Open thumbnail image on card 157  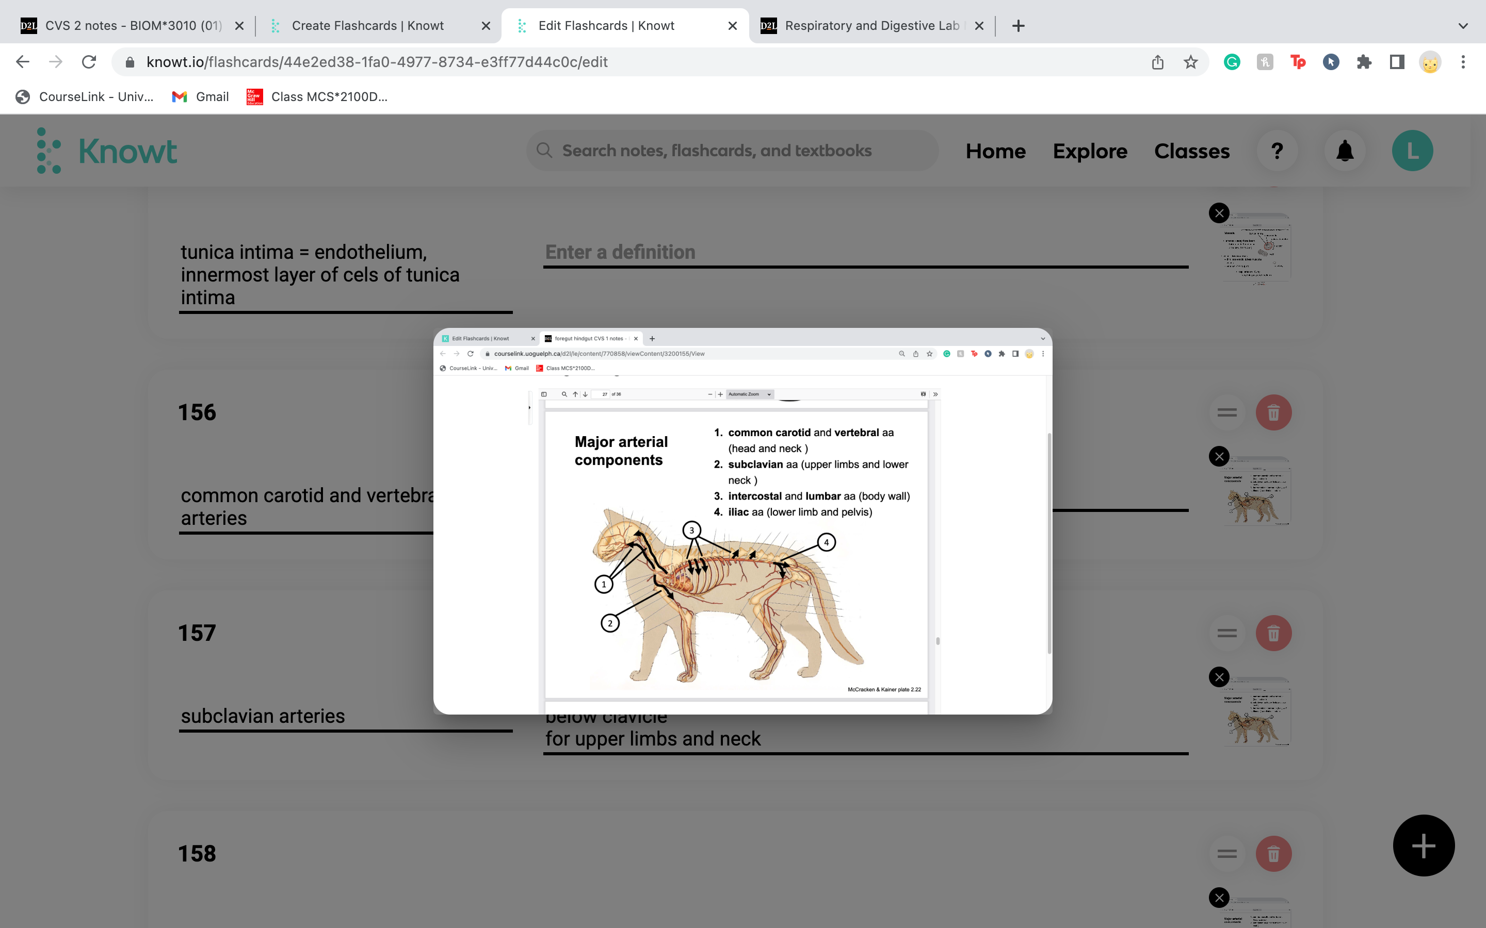point(1257,712)
